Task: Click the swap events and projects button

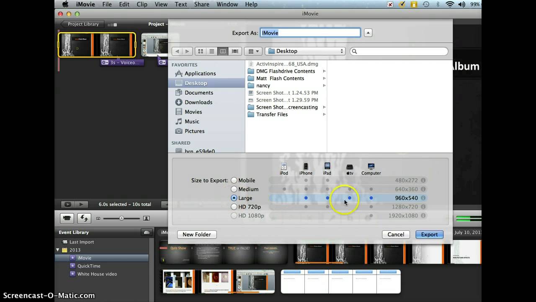Action: pos(84,218)
